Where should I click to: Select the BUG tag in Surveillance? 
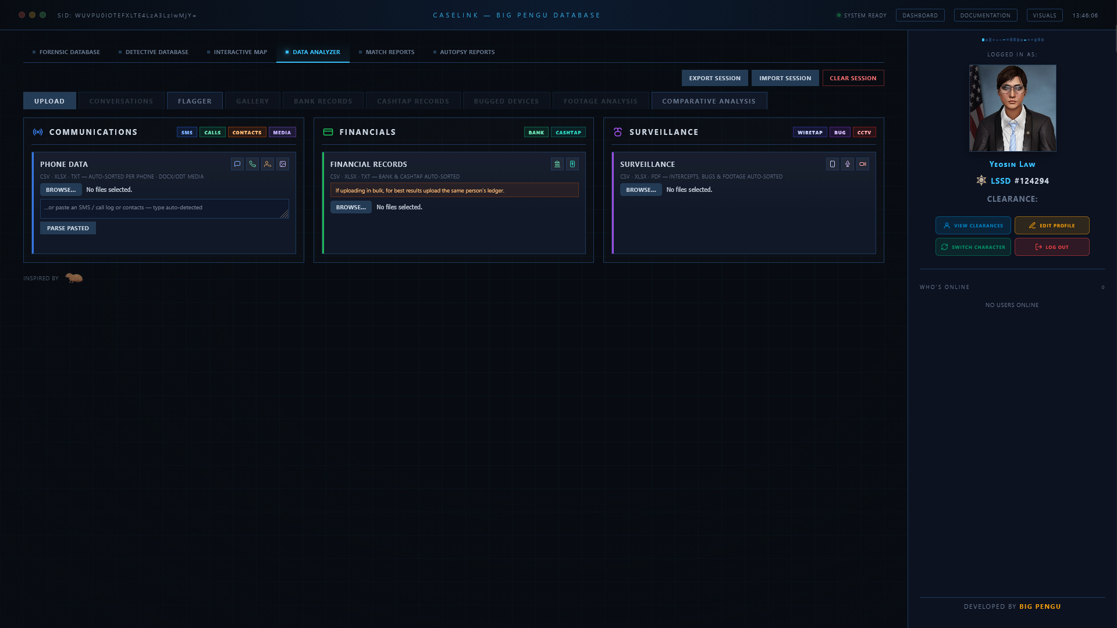point(840,133)
